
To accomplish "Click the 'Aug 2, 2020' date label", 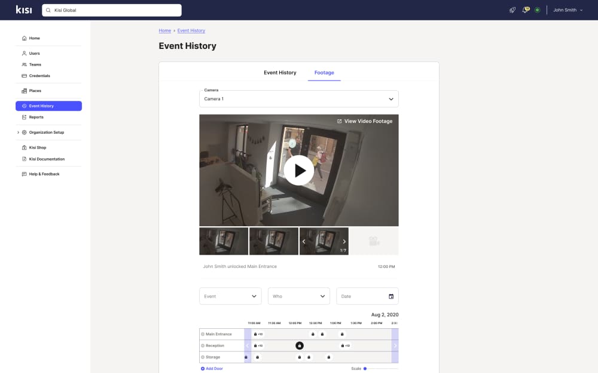I will coord(385,315).
